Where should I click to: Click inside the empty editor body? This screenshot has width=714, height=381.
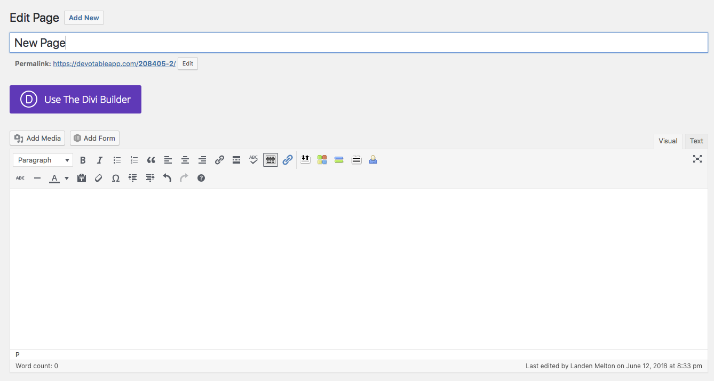point(359,269)
